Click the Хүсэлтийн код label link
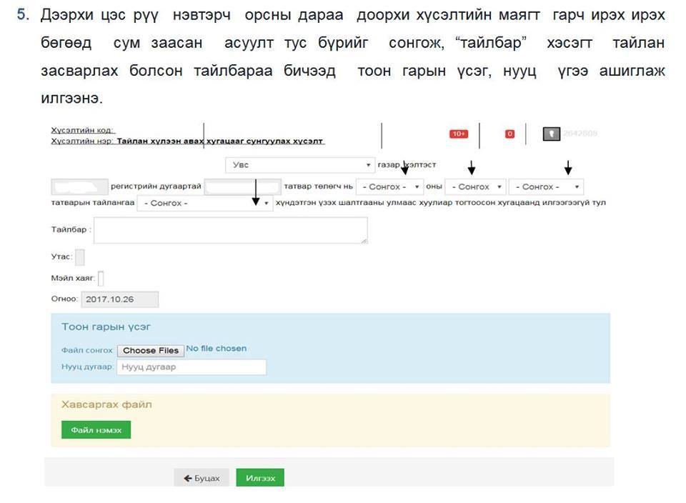 pyautogui.click(x=83, y=131)
